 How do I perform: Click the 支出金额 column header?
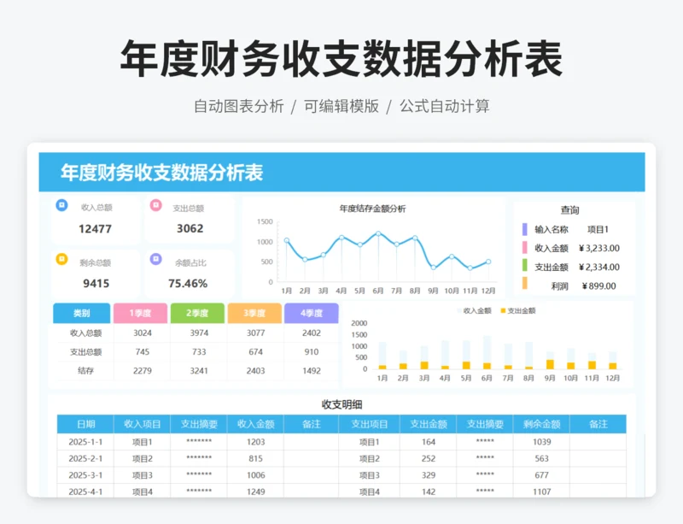point(429,424)
